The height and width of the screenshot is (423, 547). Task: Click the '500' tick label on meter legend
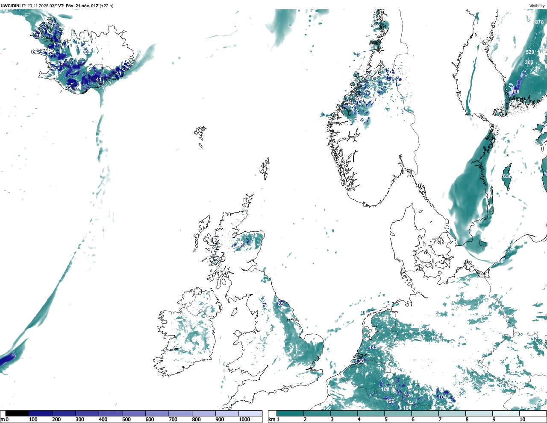click(126, 420)
